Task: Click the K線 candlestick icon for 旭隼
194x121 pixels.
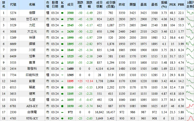Action: click(62, 57)
